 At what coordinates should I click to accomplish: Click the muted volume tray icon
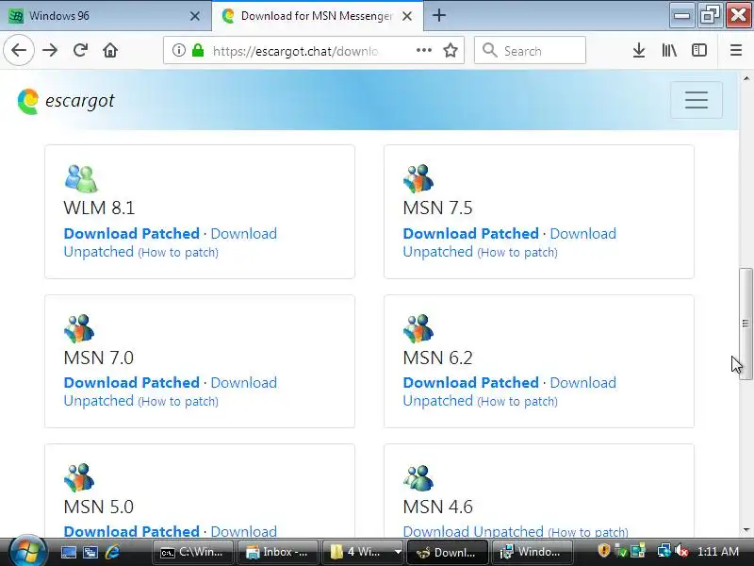pyautogui.click(x=681, y=551)
